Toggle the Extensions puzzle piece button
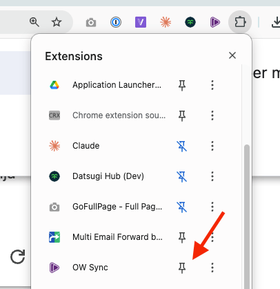Image resolution: width=280 pixels, height=289 pixels. pos(240,22)
